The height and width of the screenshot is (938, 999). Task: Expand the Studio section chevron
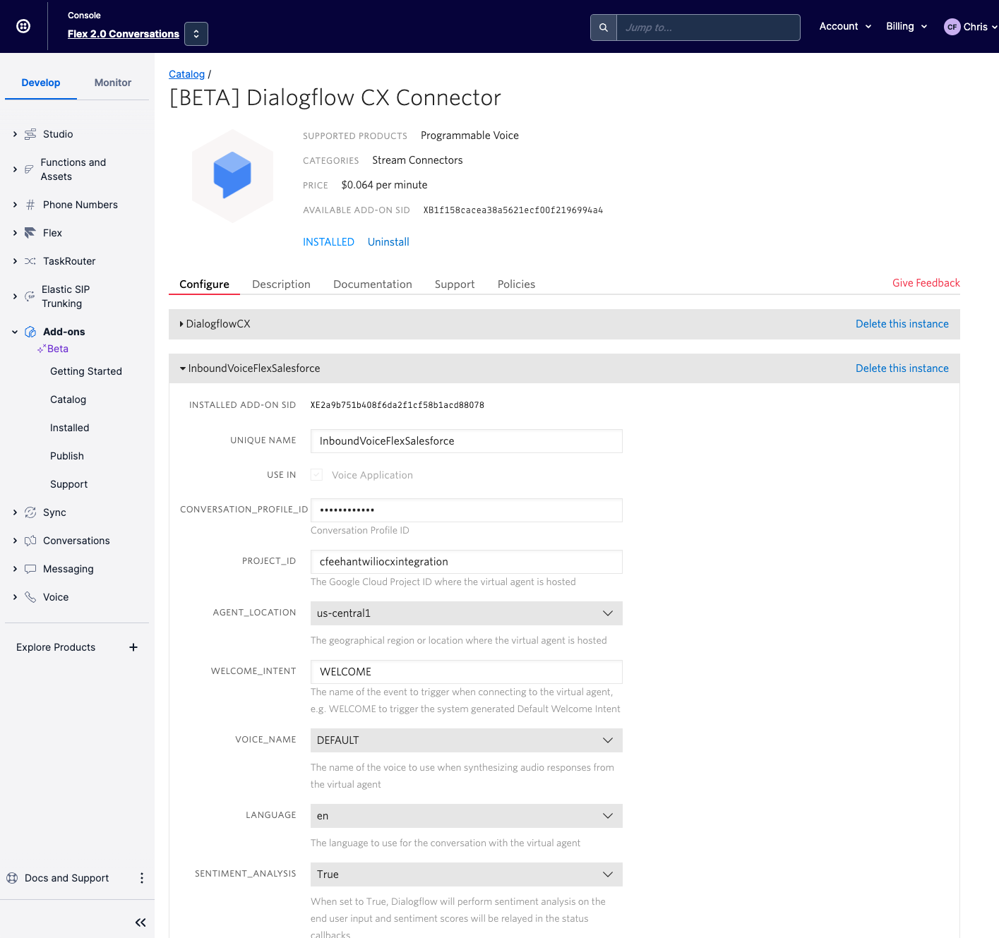[x=15, y=134]
